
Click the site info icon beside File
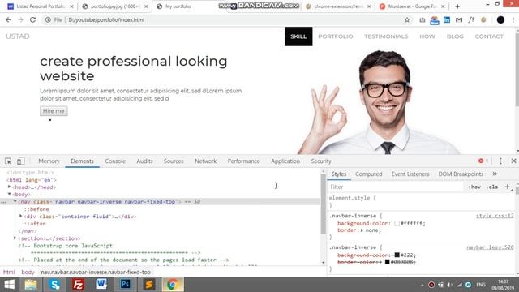point(48,19)
